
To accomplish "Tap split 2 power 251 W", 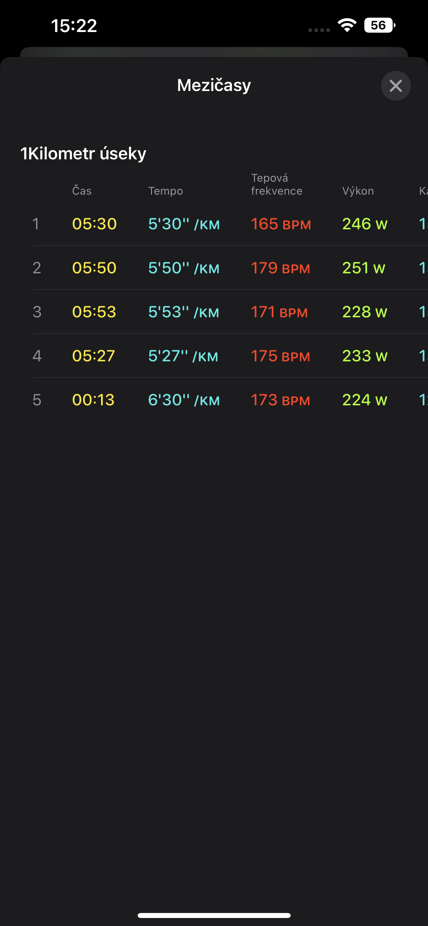I will coord(364,268).
